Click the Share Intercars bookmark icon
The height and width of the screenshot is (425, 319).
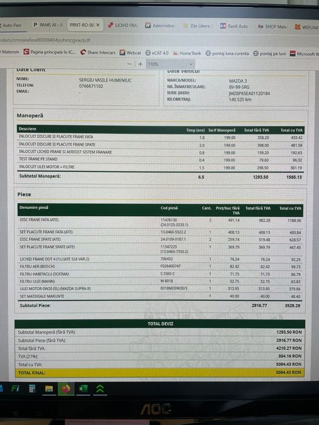[x=83, y=52]
